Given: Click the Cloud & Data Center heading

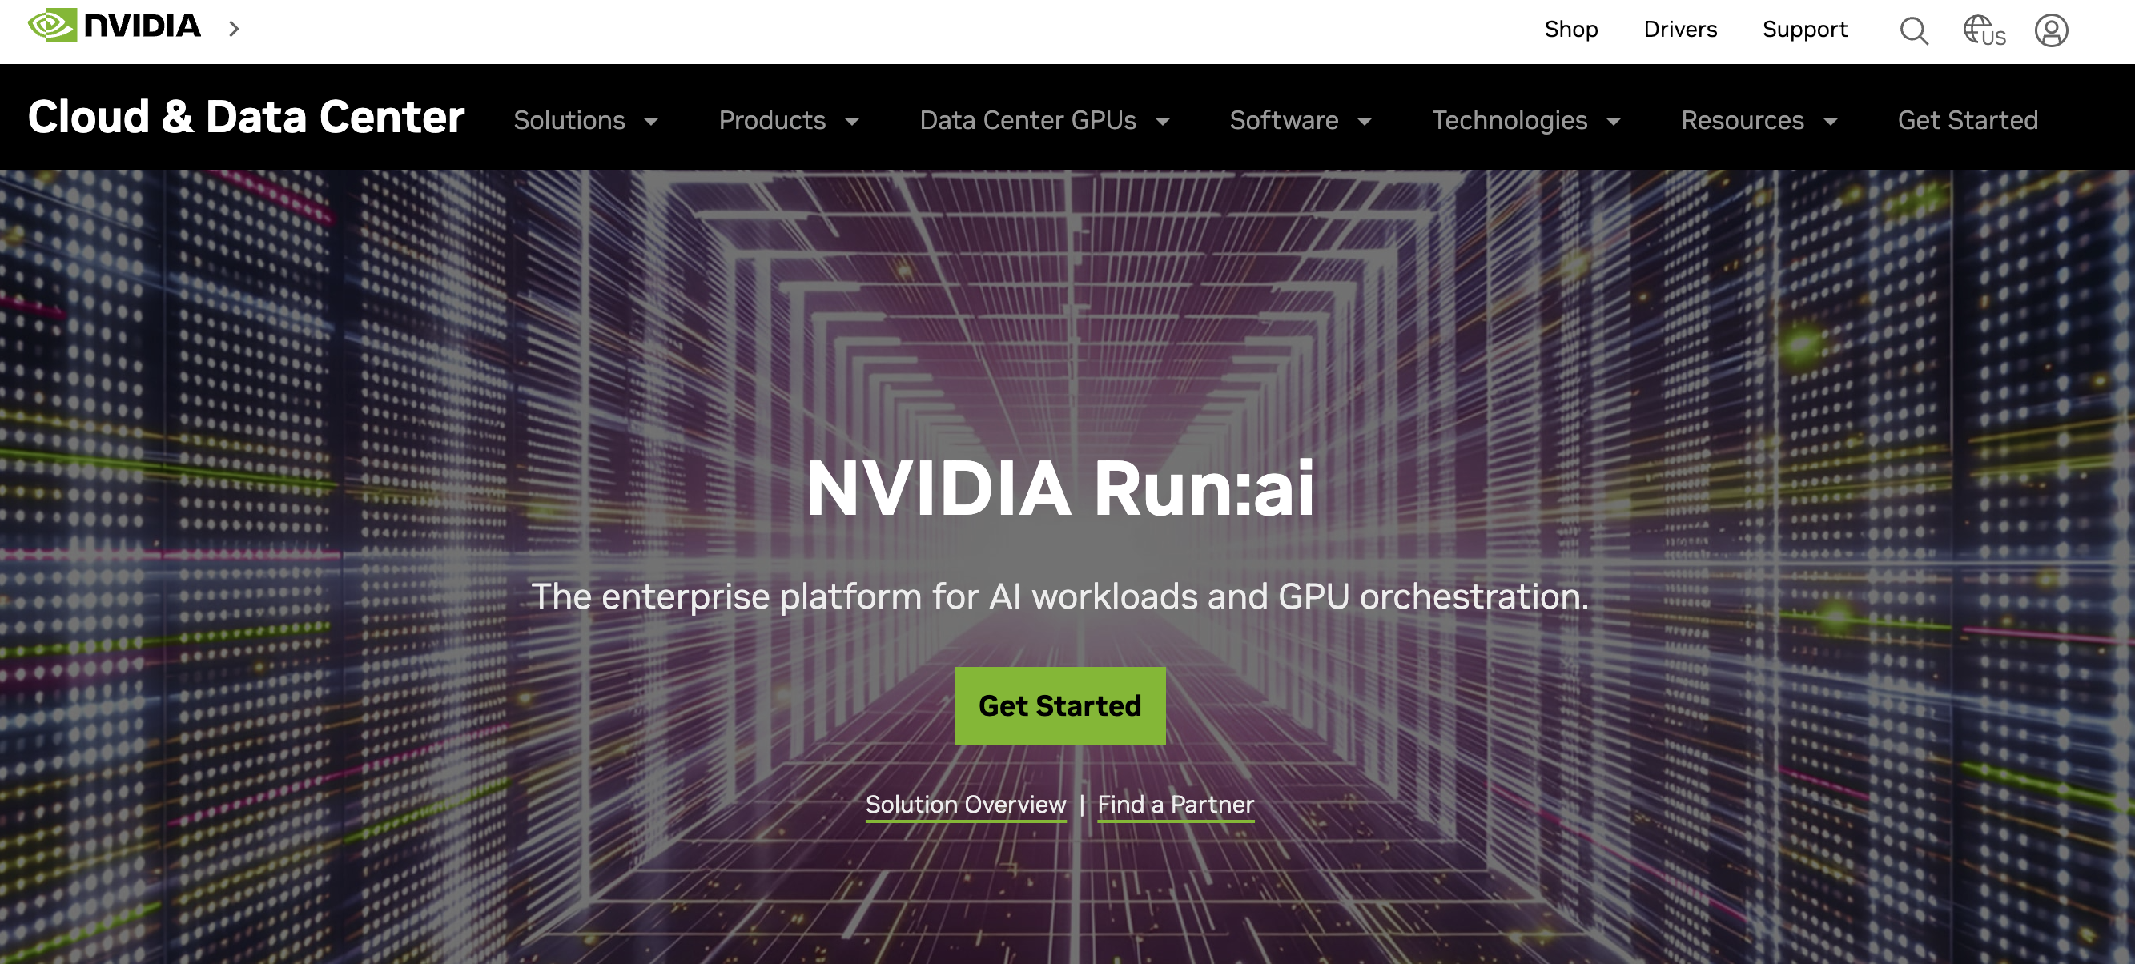Looking at the screenshot, I should pos(244,117).
